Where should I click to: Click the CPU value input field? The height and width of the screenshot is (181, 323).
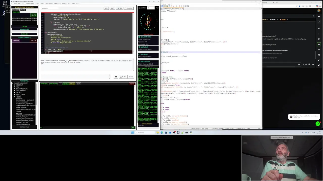coord(24,10)
